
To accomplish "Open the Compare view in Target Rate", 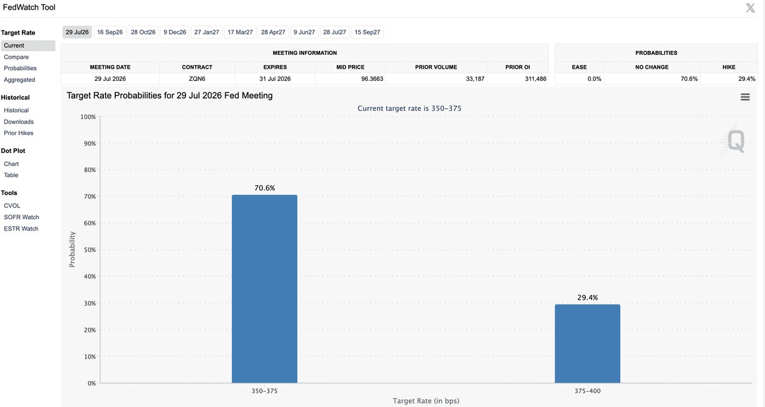I will 16,57.
